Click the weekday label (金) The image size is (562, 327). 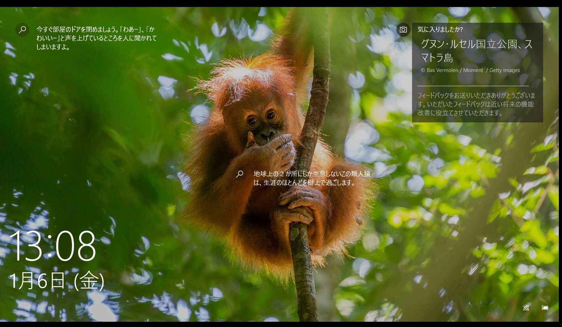pyautogui.click(x=89, y=280)
